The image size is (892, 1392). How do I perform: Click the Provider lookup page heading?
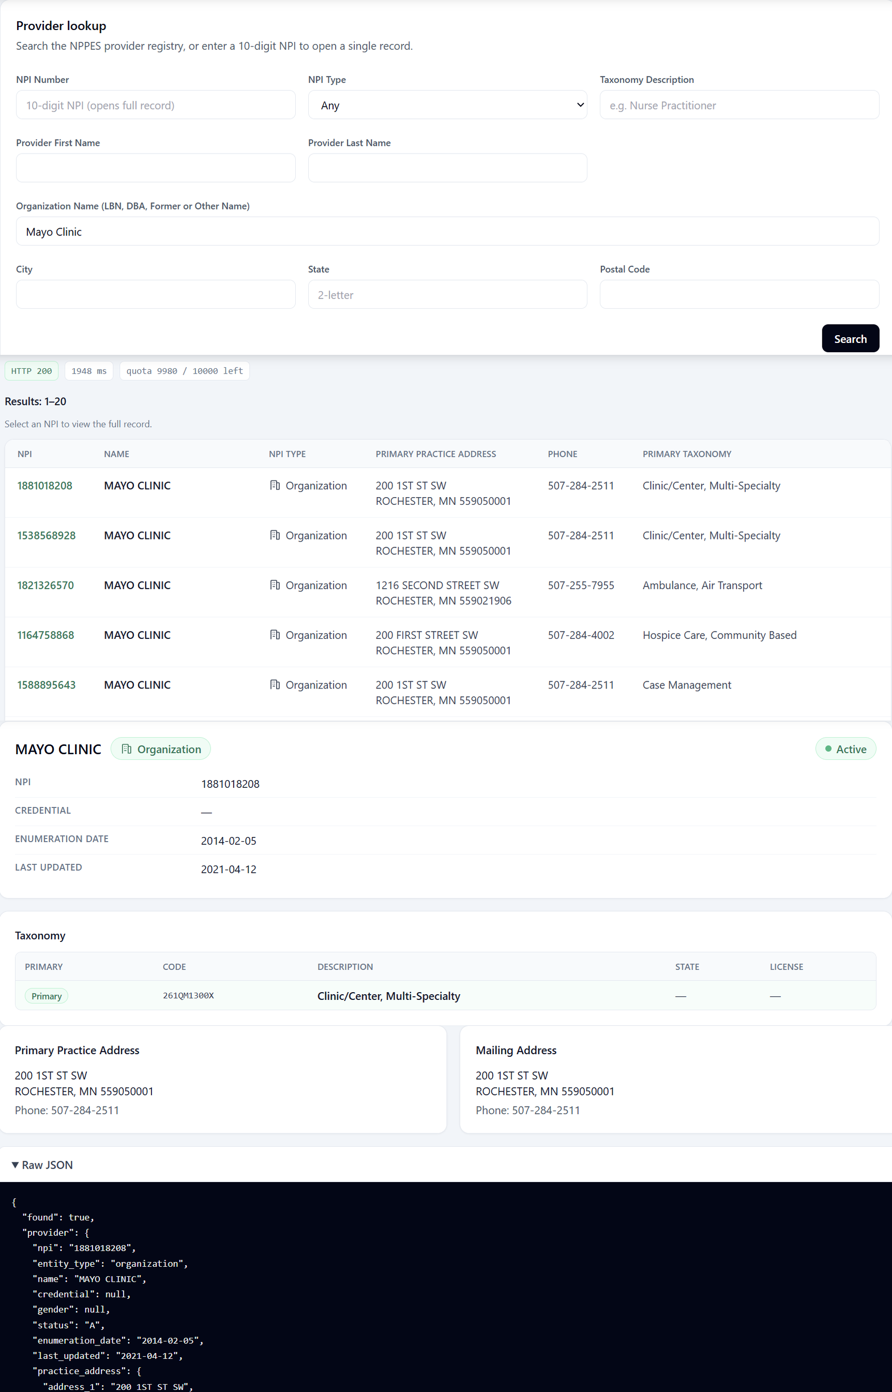[62, 25]
